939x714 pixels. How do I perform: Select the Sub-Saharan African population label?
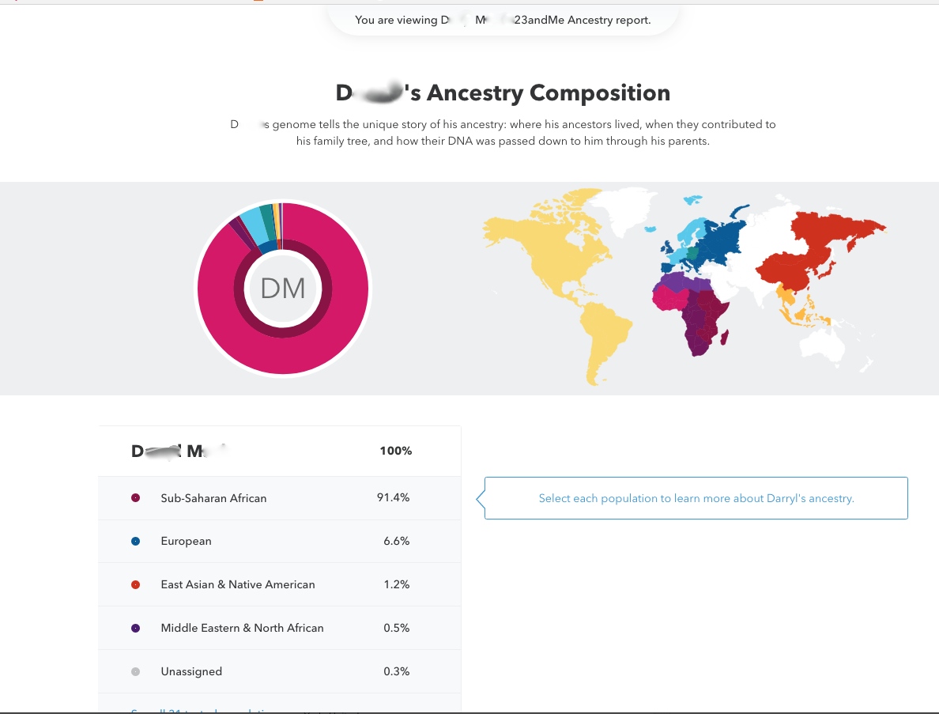click(213, 498)
